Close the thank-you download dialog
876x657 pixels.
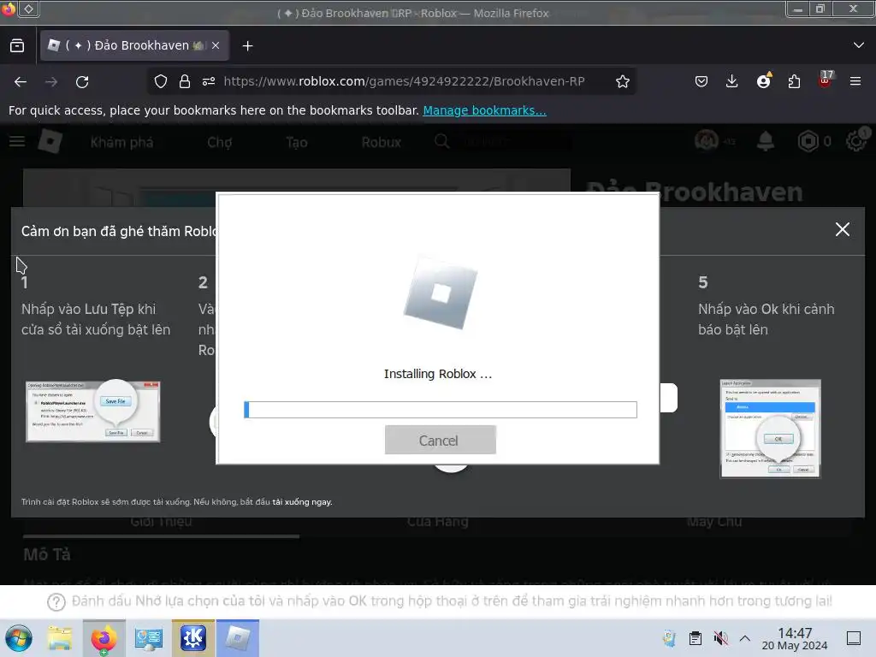click(x=843, y=229)
